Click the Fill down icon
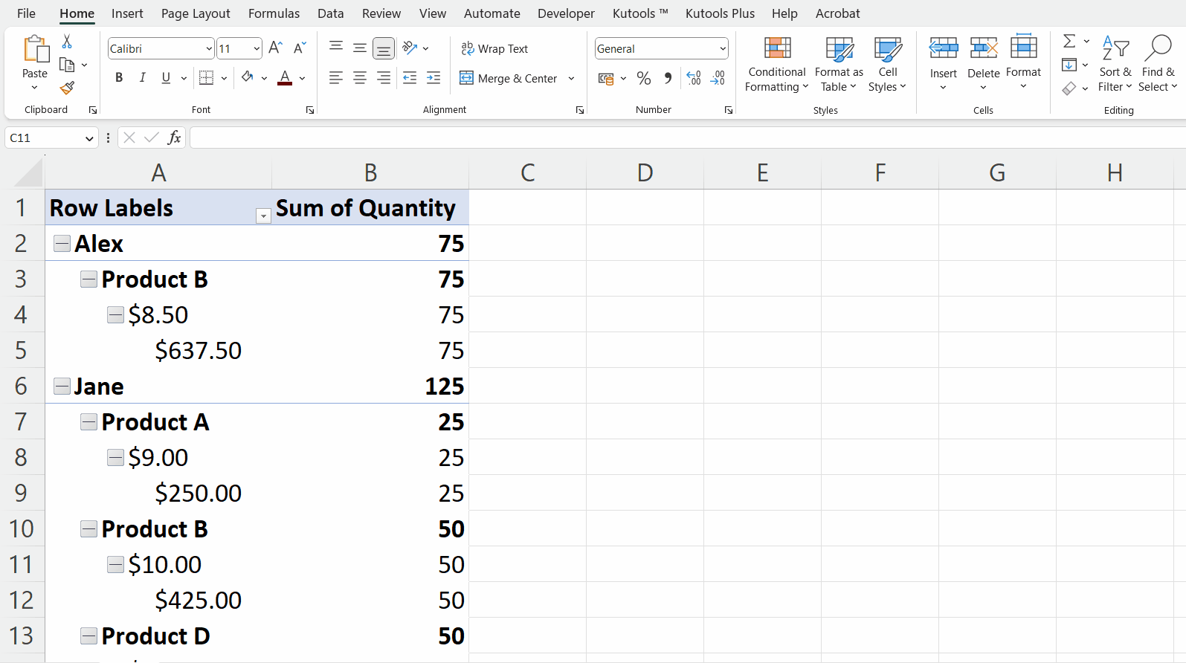Image resolution: width=1186 pixels, height=663 pixels. (x=1069, y=65)
